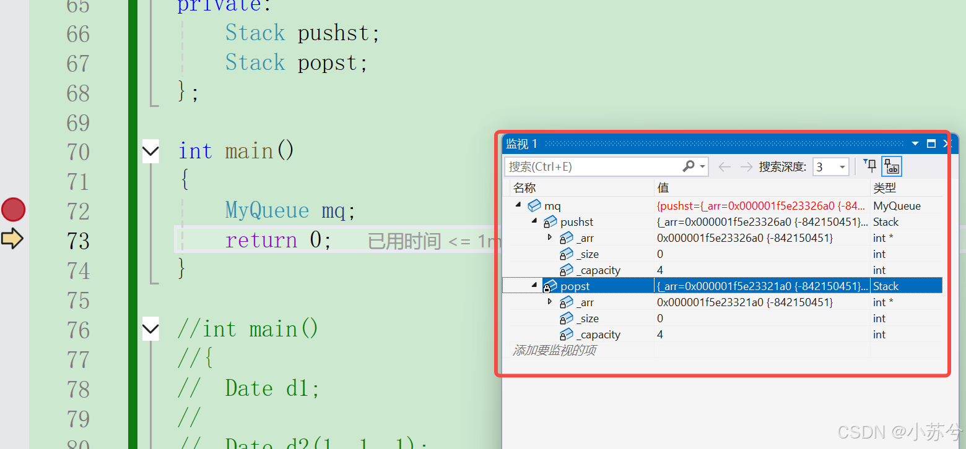Click the "Stack pushst;" declaration on line 66

(302, 33)
